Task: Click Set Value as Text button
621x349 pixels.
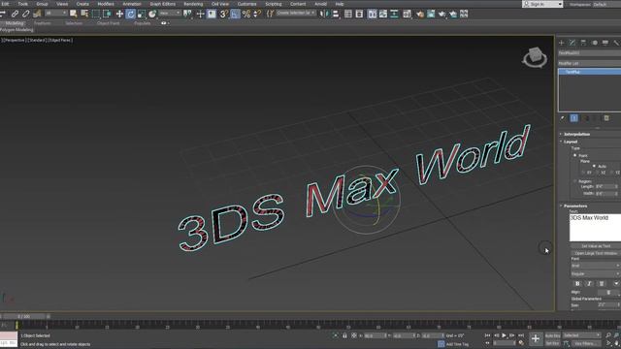Action: point(596,246)
